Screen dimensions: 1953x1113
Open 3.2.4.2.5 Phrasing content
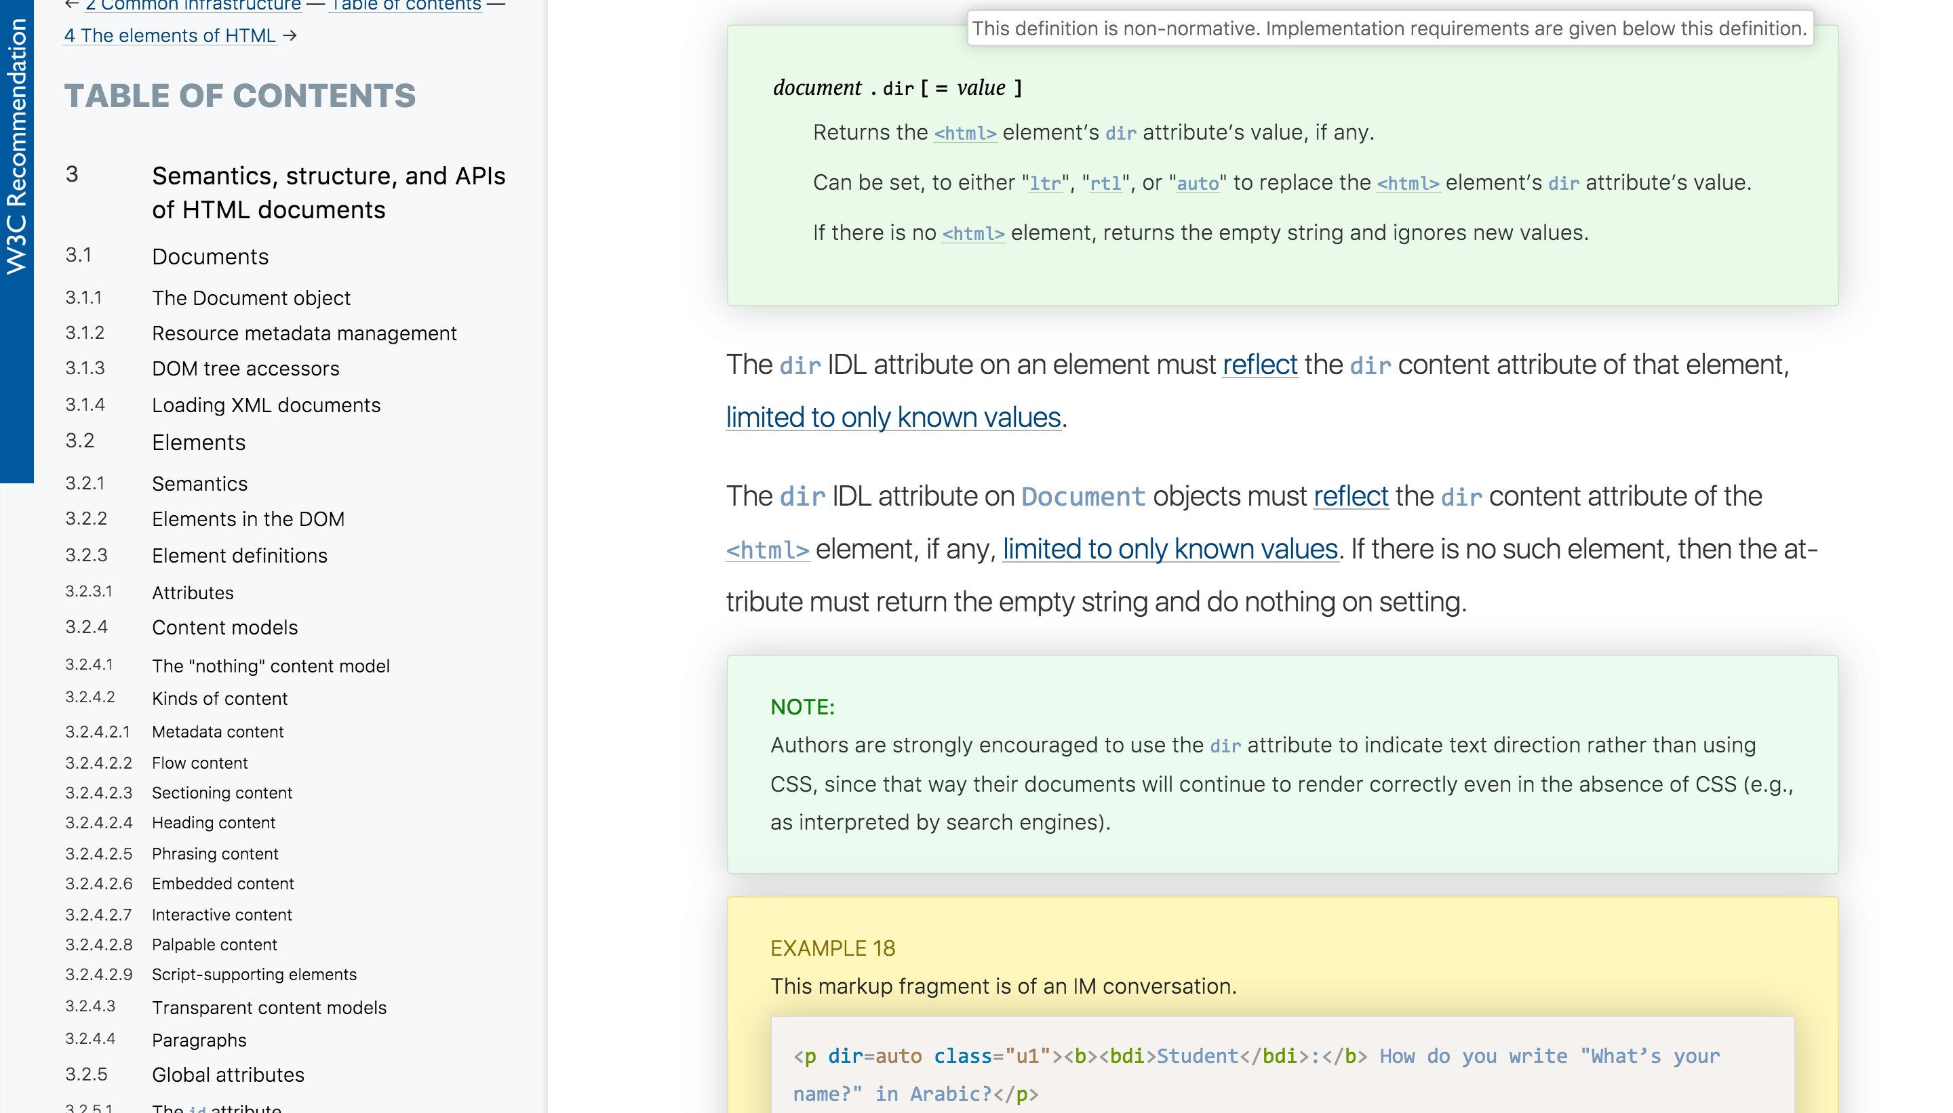pos(215,854)
